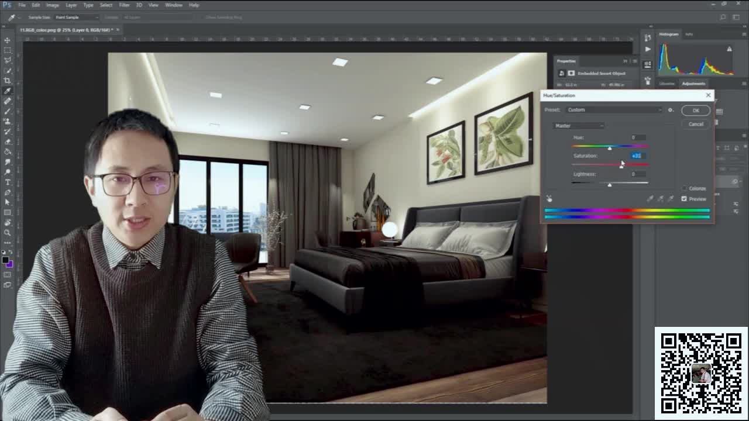Select the Clone Stamp tool
749x421 pixels.
tap(8, 122)
